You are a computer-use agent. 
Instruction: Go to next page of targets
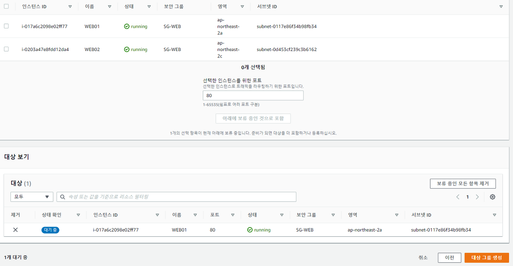point(477,197)
